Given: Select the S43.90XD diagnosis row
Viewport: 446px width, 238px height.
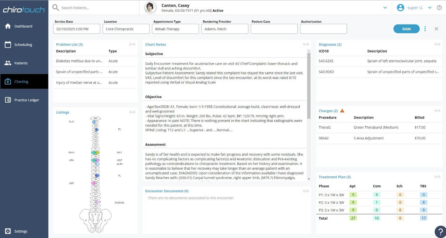Looking at the screenshot, I should point(379,72).
